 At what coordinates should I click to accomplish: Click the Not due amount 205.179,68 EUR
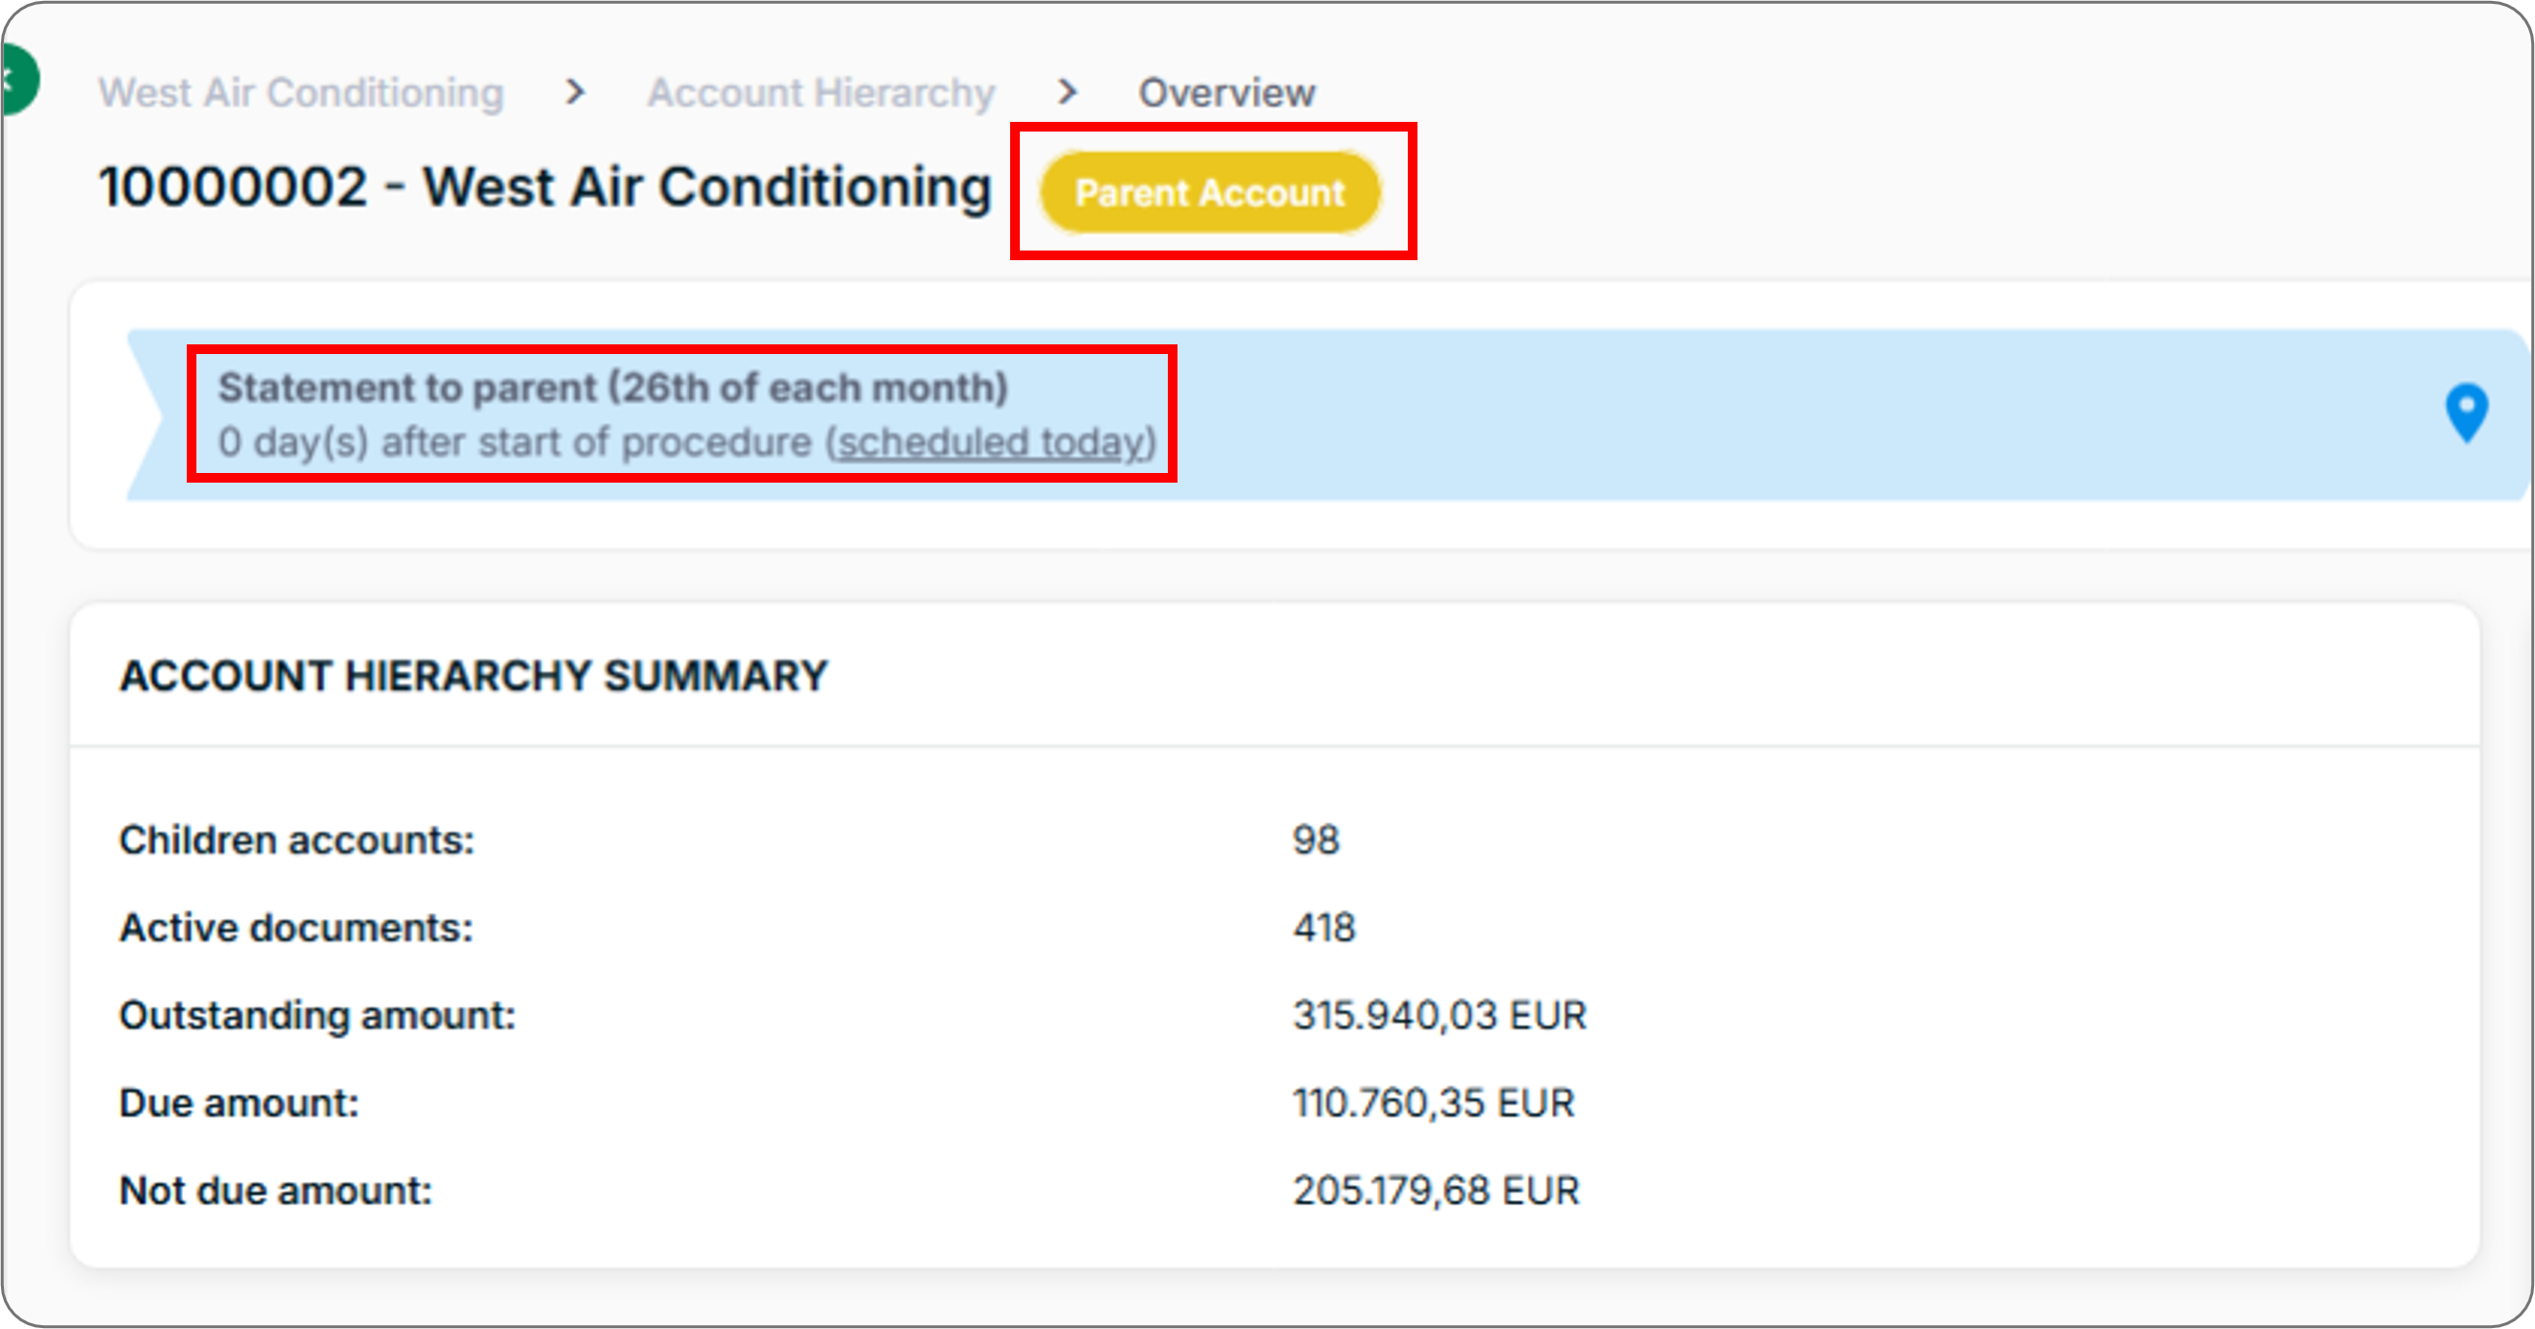point(1436,1191)
